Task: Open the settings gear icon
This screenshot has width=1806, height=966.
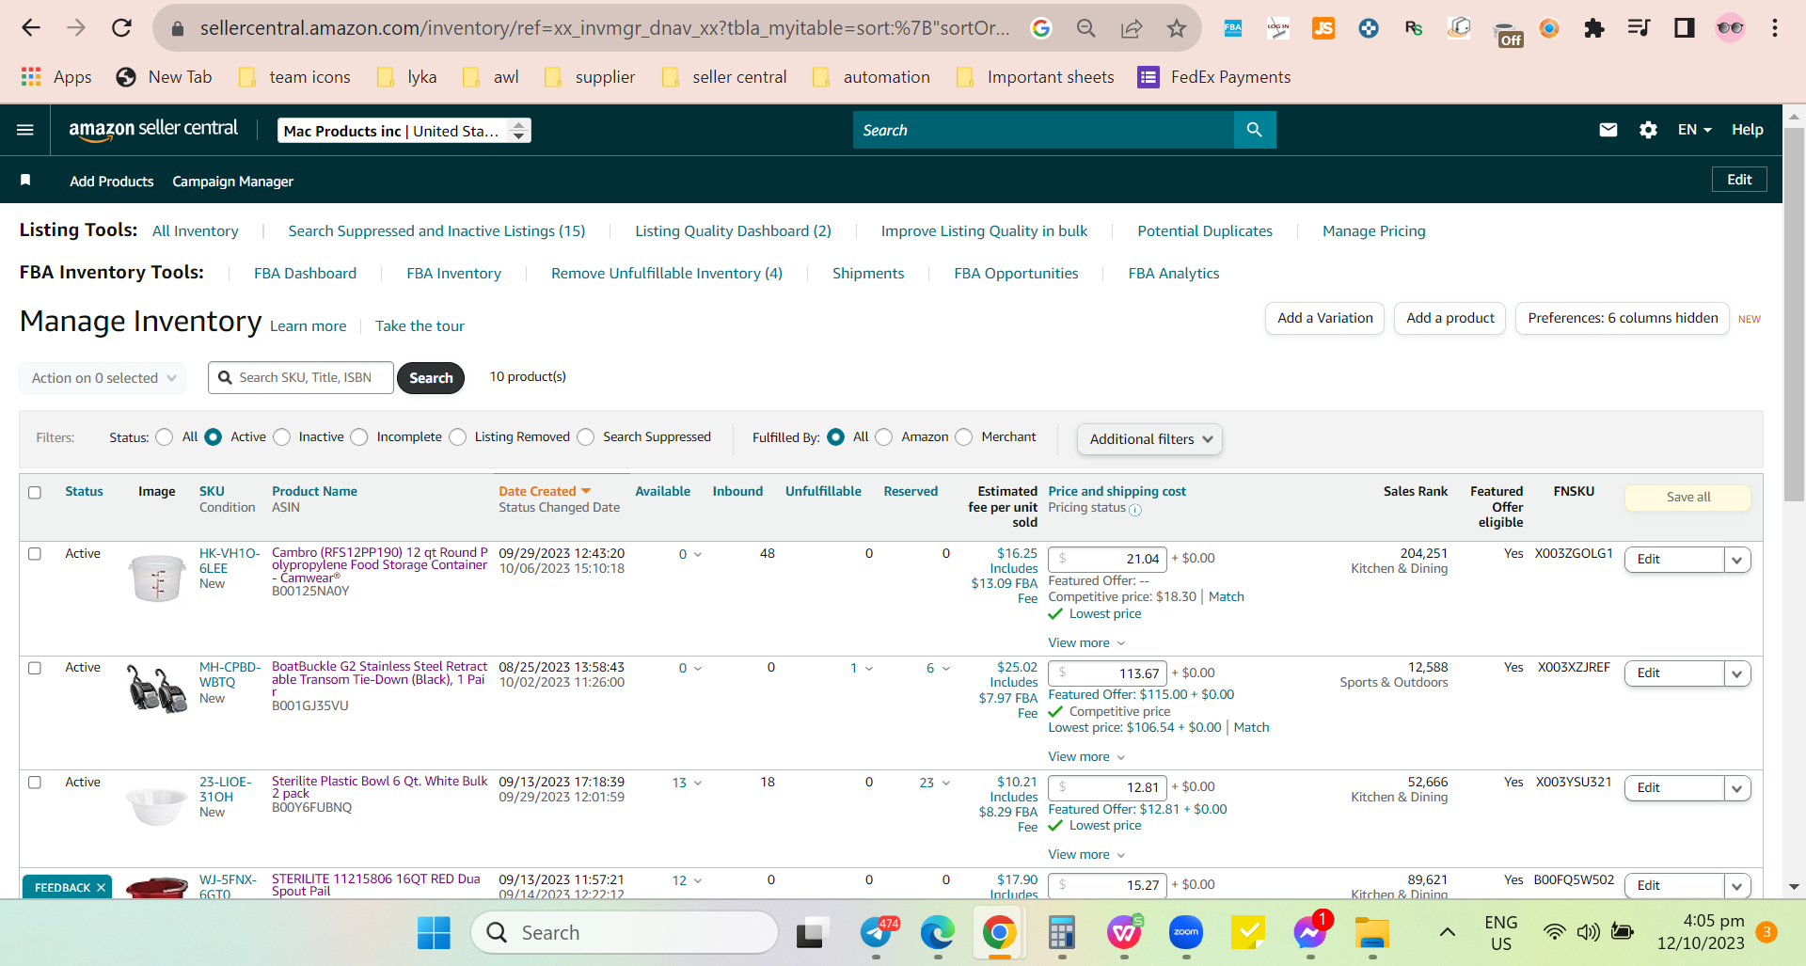Action: 1648,130
